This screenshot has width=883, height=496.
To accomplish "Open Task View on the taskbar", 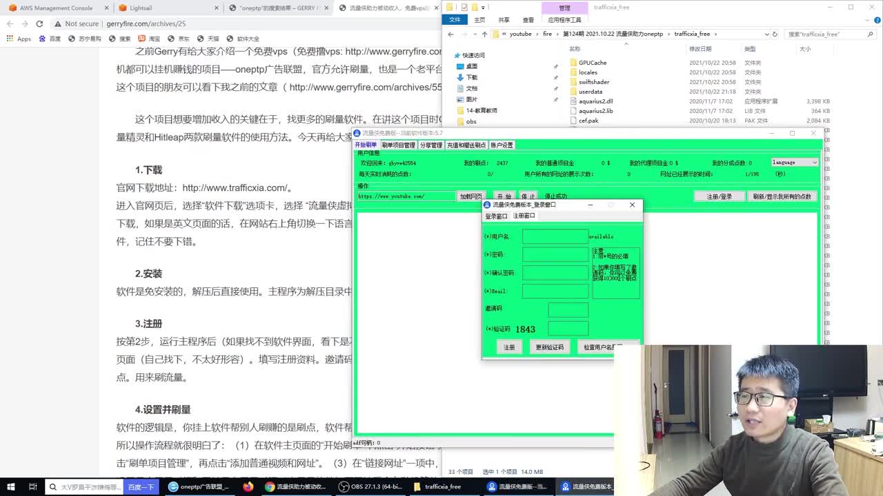I will (32, 486).
